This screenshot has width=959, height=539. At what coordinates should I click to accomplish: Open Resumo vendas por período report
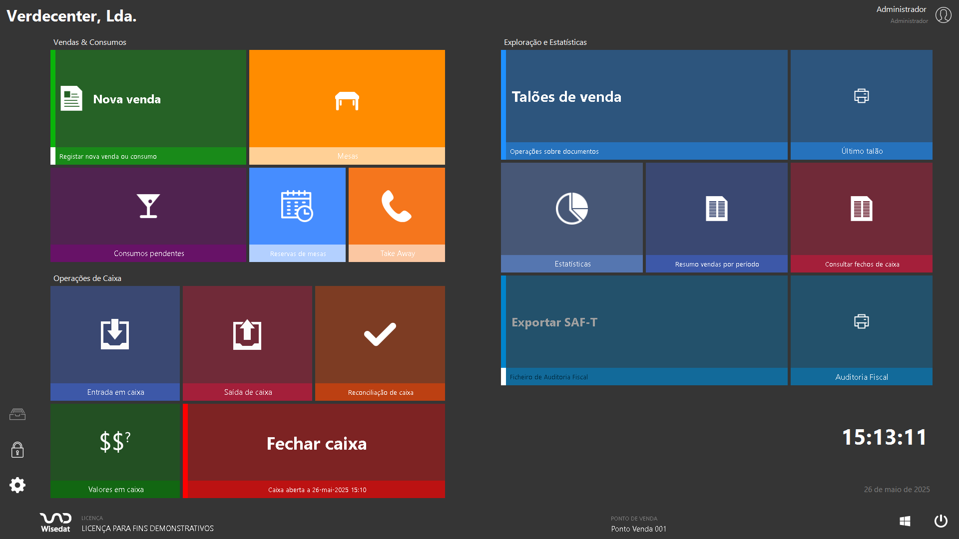tap(716, 209)
